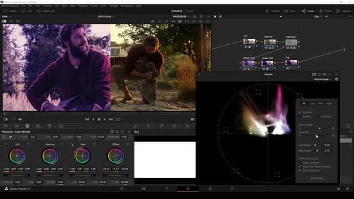This screenshot has width=354, height=199.
Task: Open the Tracker palette icon
Action: tap(187, 126)
